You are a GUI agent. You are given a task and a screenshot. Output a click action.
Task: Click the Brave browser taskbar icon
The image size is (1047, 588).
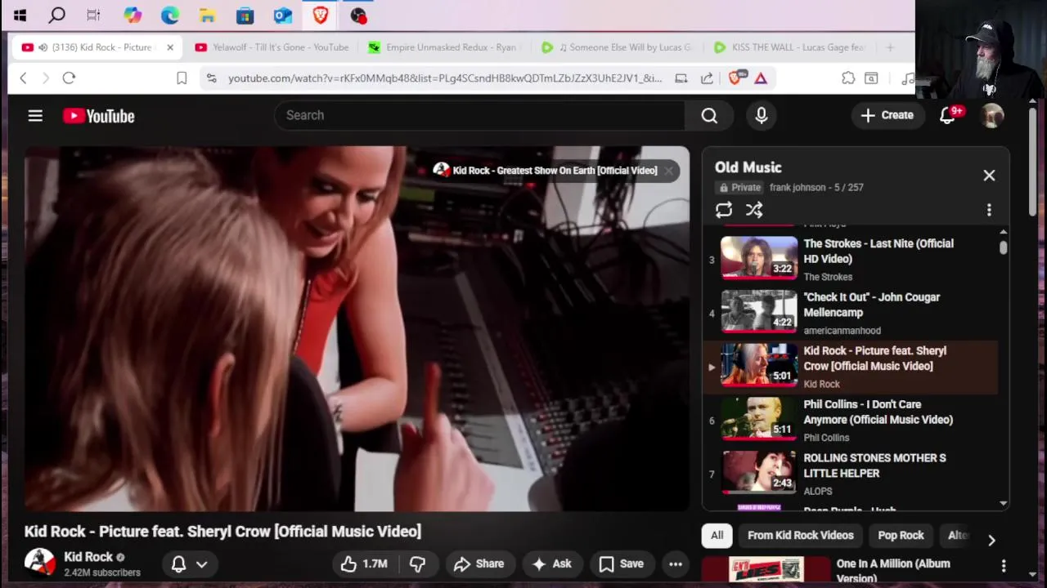point(320,15)
